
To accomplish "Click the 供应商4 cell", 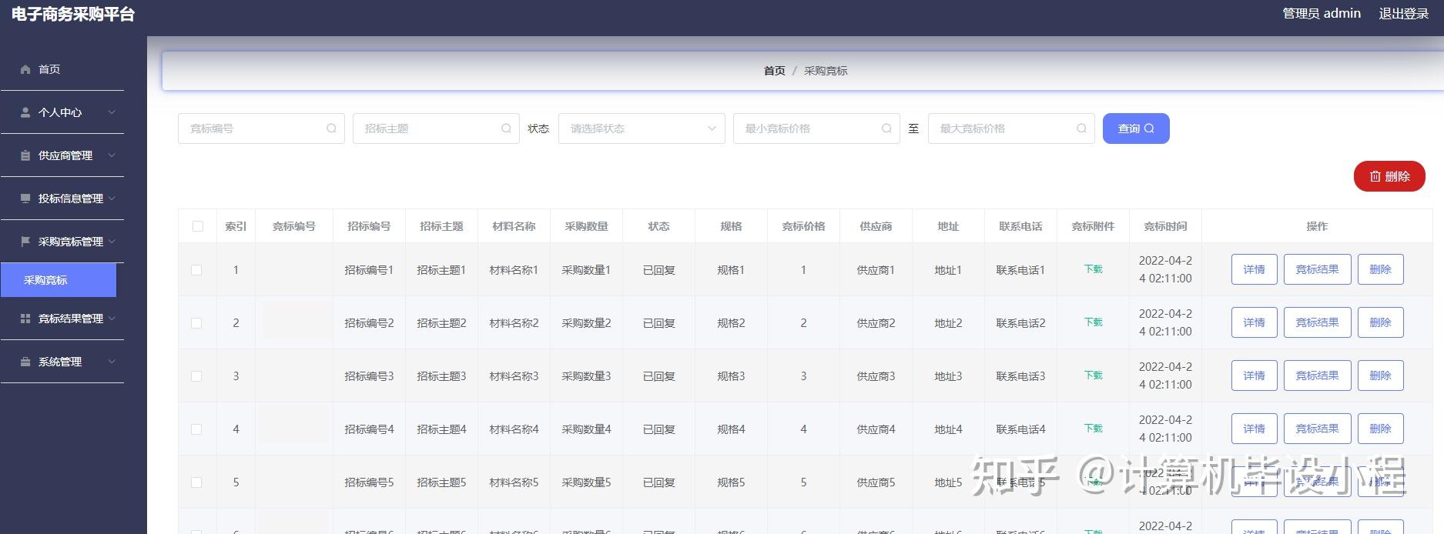I will [x=876, y=429].
